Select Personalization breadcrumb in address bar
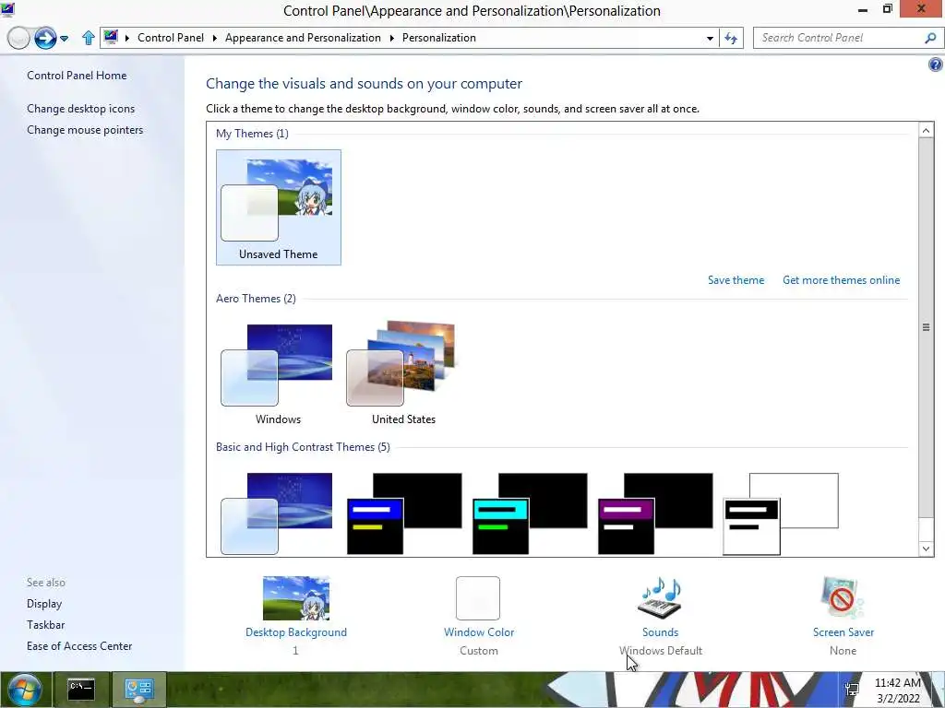 pos(438,37)
